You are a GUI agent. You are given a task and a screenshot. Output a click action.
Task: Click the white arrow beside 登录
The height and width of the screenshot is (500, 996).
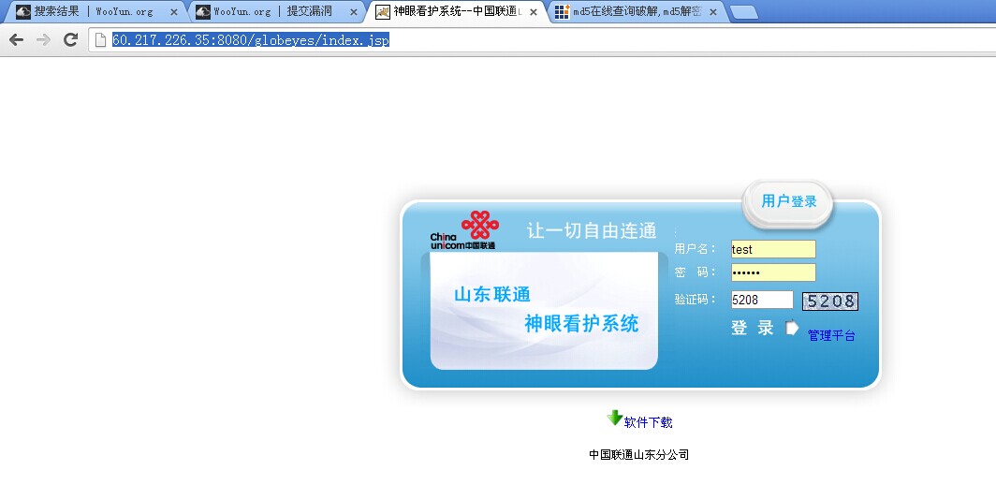pos(792,328)
